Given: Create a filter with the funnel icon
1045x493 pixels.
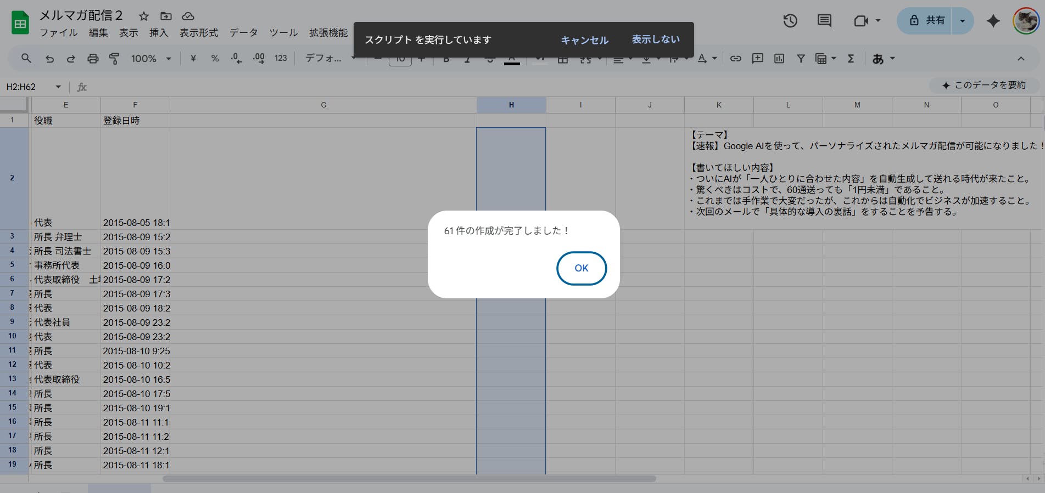Looking at the screenshot, I should pos(801,59).
